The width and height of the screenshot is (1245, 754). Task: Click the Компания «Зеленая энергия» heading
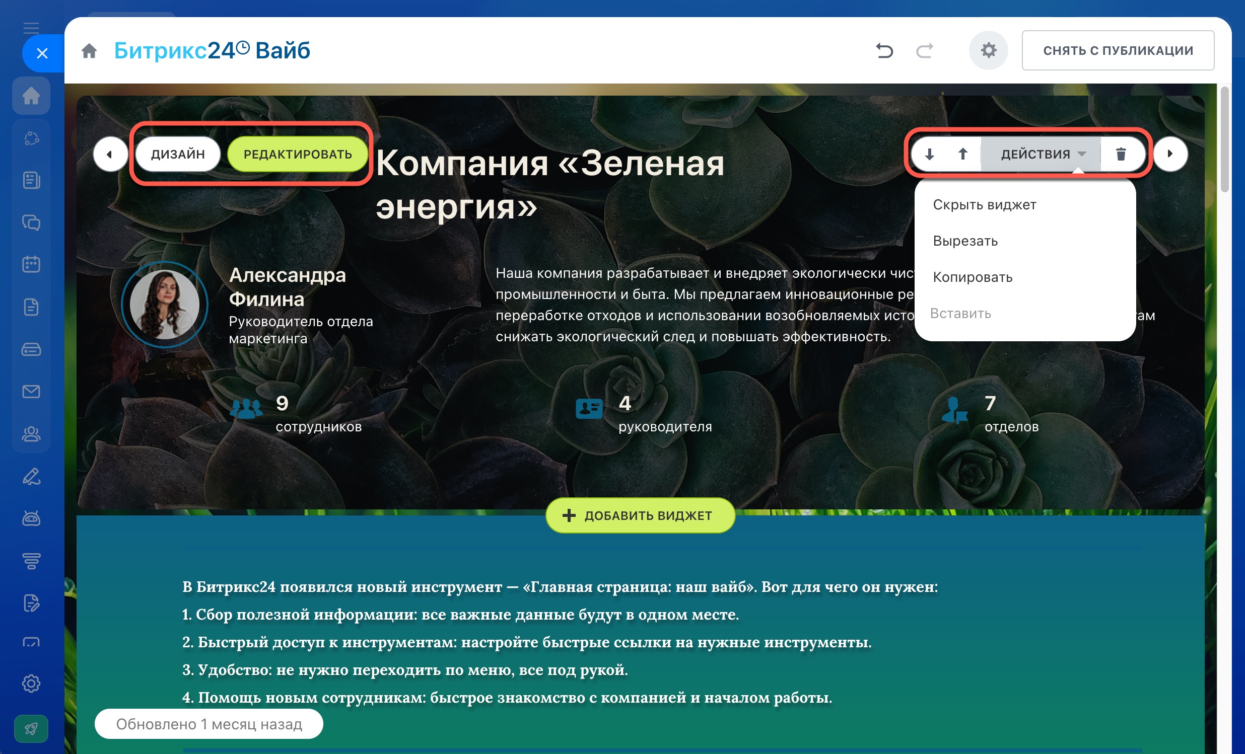[x=550, y=185]
